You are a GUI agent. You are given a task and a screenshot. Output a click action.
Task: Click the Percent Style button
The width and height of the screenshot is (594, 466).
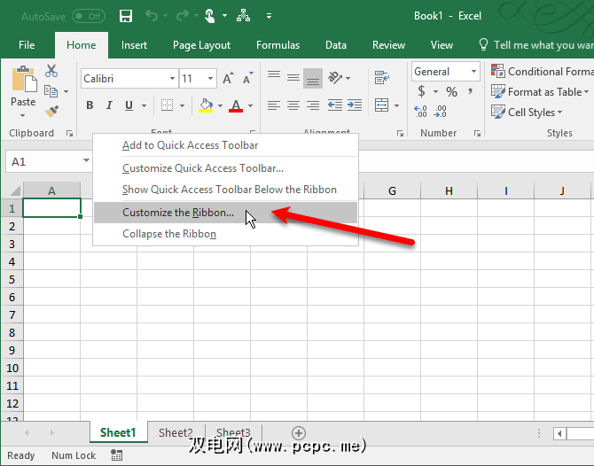[451, 92]
